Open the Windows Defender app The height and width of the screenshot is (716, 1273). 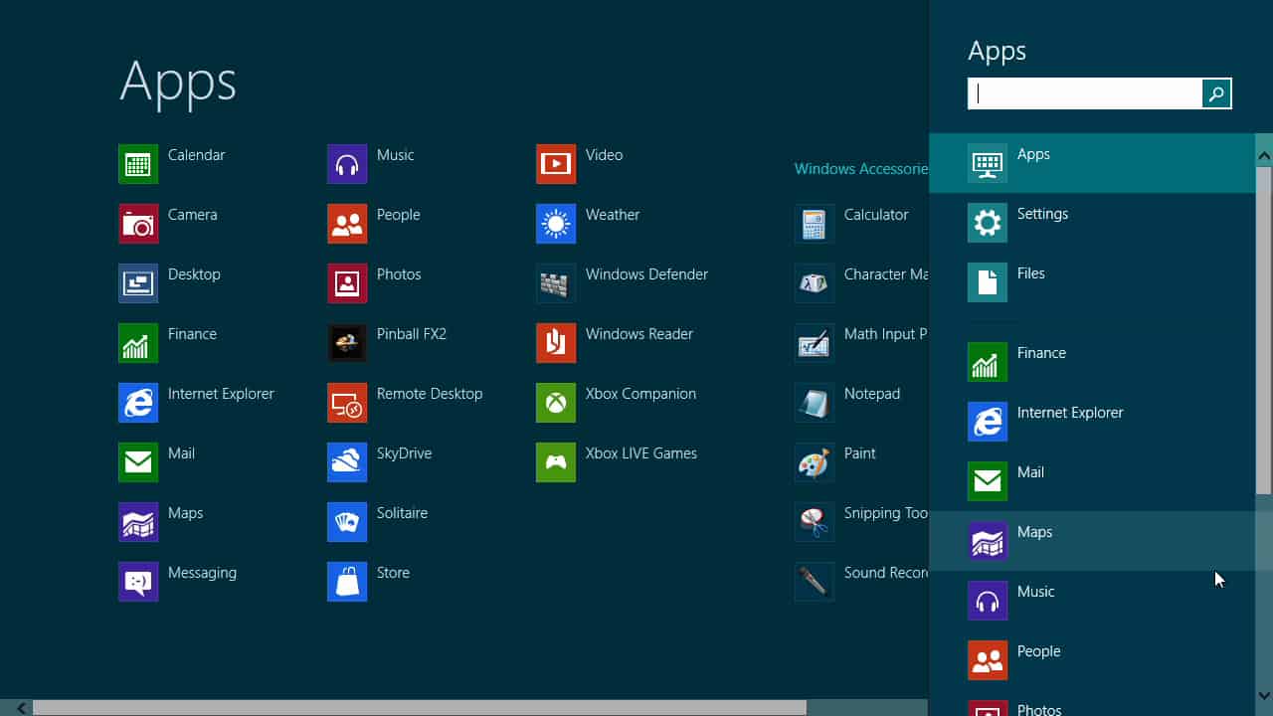coord(556,283)
